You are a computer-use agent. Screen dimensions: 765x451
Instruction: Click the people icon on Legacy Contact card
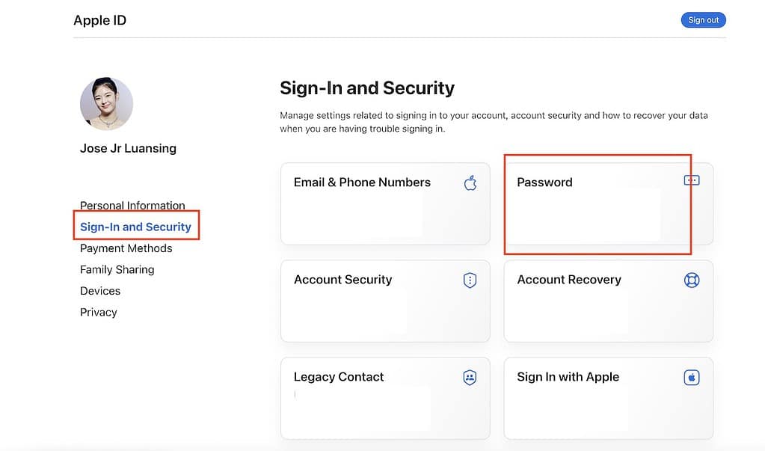469,377
